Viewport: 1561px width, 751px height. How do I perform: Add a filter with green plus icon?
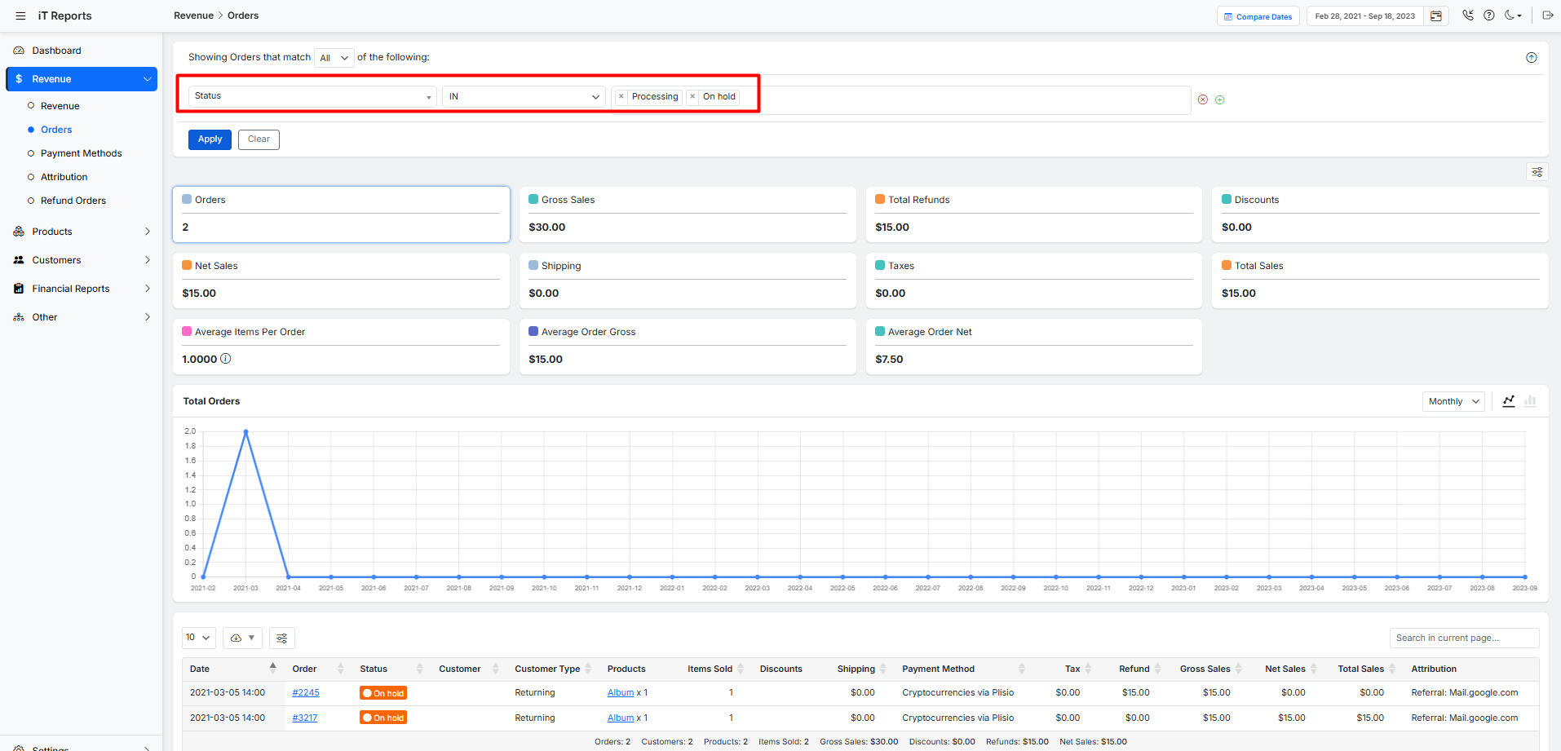[x=1220, y=99]
